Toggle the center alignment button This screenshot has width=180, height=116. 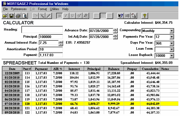tap(103, 16)
